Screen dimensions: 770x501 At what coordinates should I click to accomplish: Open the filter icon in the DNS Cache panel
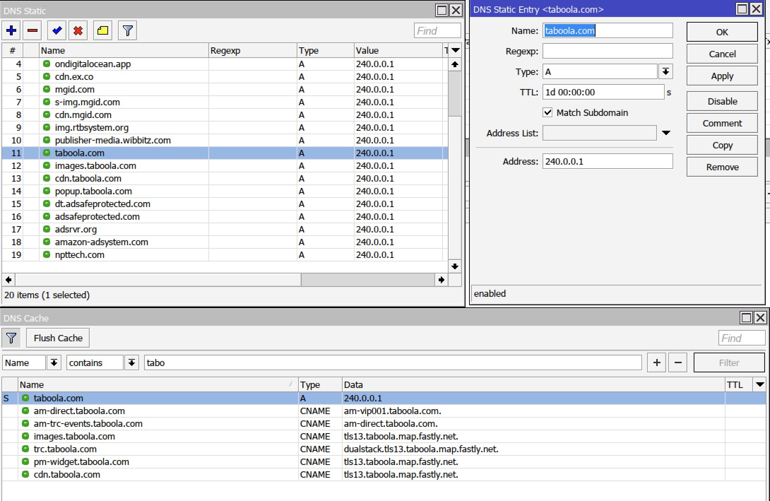(11, 338)
